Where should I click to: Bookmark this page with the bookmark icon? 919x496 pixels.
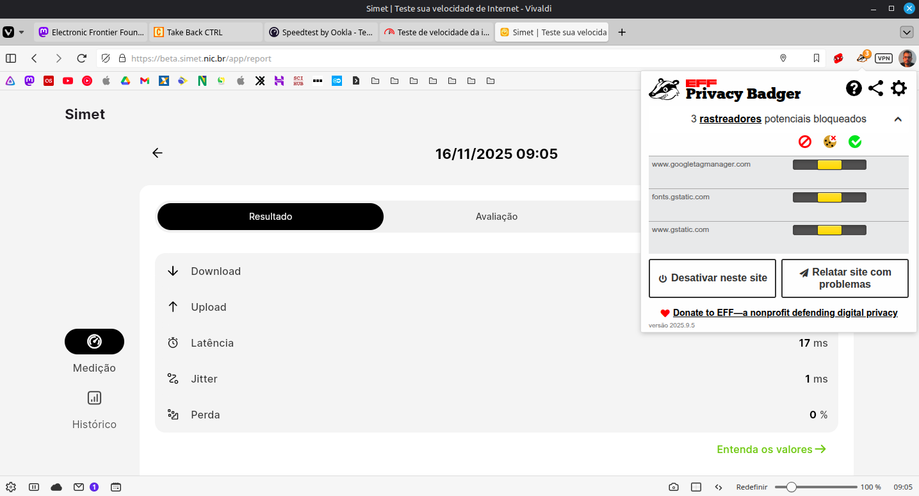[817, 58]
